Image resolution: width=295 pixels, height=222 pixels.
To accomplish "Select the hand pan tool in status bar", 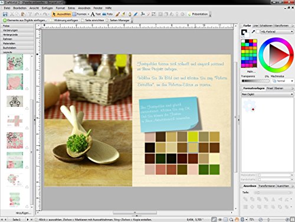I will [237, 219].
